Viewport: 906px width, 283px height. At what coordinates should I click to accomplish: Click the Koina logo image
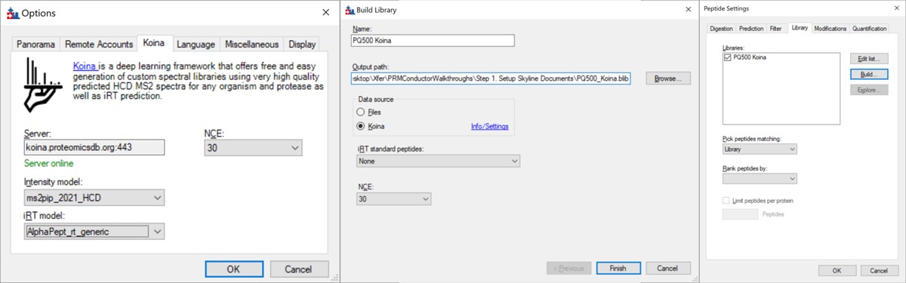[42, 85]
